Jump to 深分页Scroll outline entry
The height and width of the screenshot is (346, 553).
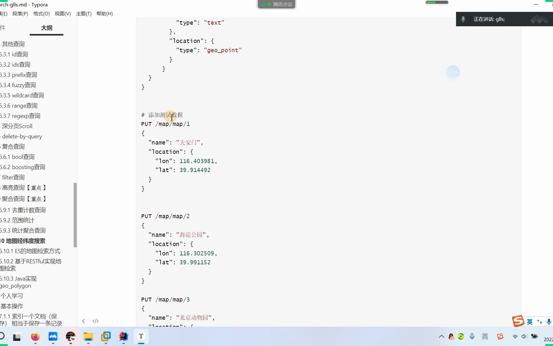pos(17,126)
